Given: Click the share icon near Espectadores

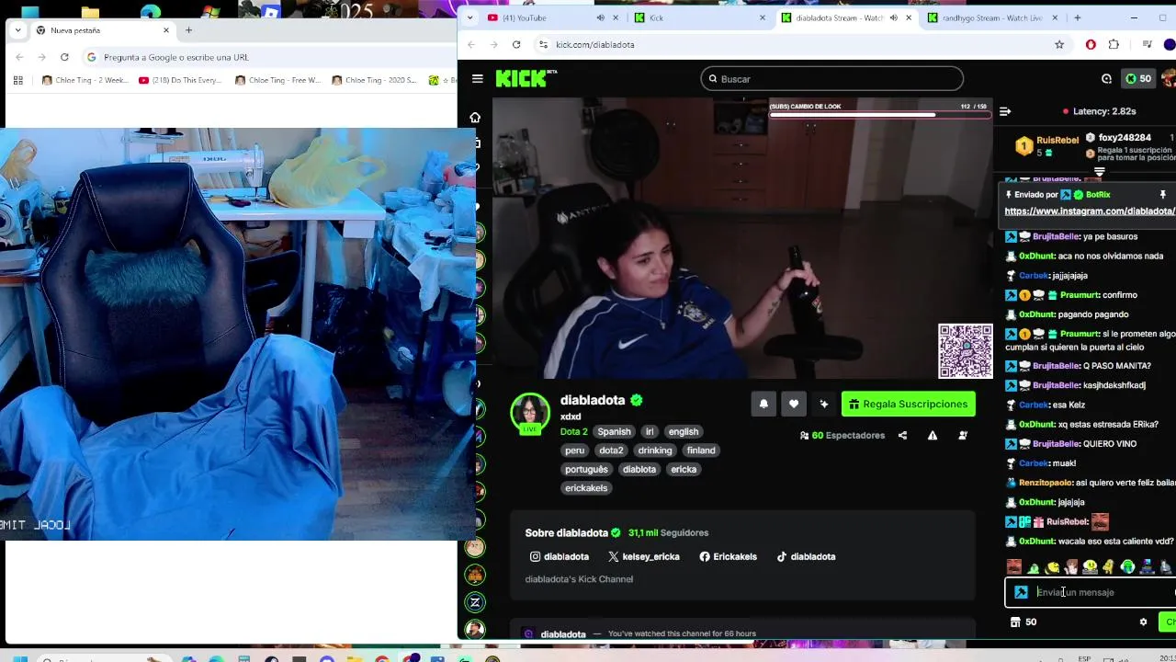Looking at the screenshot, I should point(902,436).
